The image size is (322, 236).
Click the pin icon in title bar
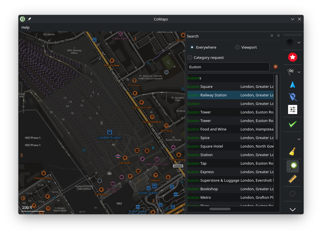[30, 19]
